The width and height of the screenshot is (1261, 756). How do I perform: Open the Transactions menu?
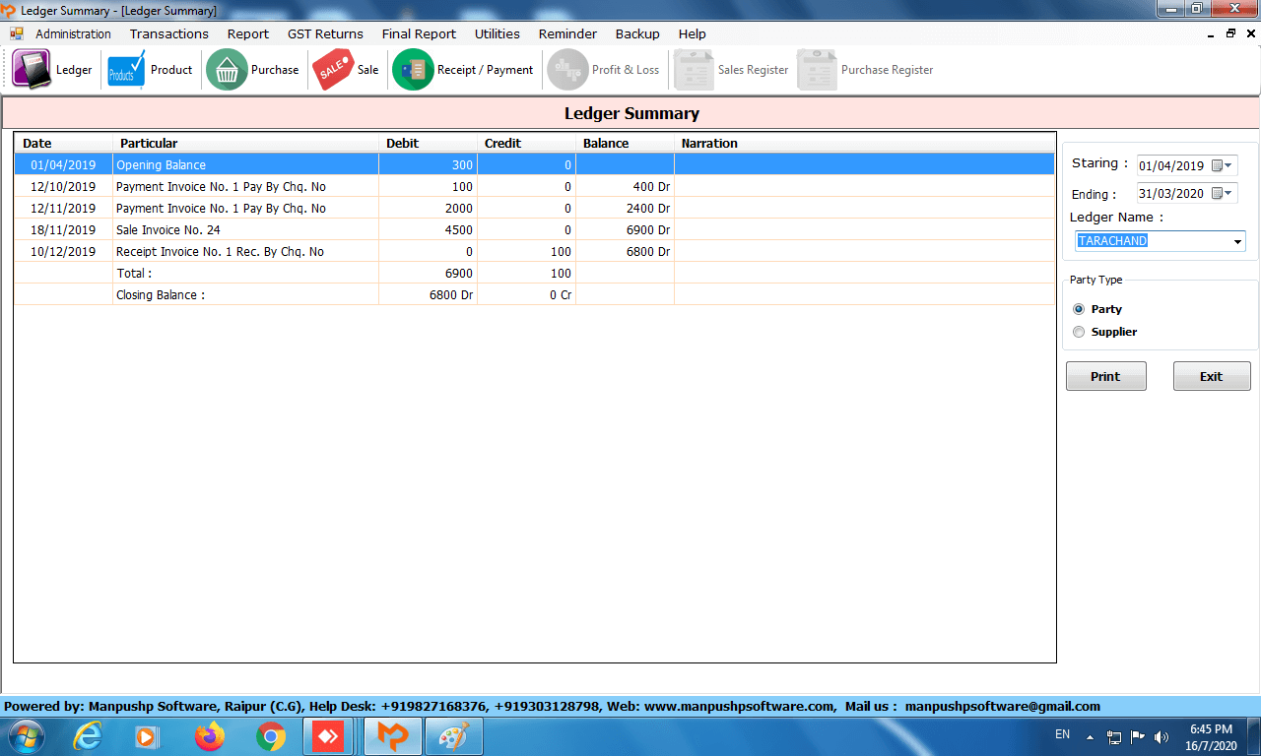[x=169, y=33]
